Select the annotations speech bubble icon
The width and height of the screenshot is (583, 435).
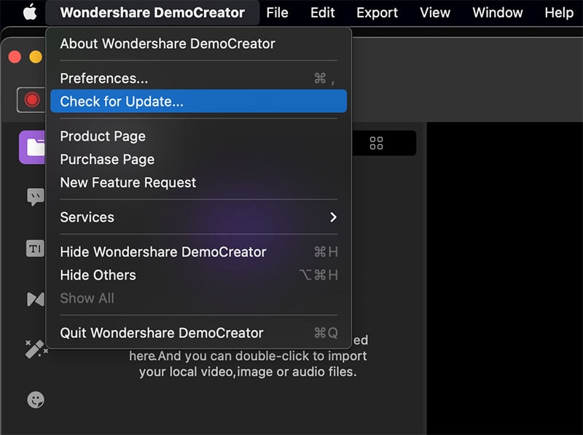pos(35,197)
